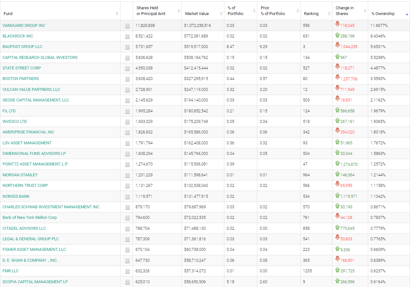
Task: Open grid icon in State Street Corp row
Action: pos(127,68)
